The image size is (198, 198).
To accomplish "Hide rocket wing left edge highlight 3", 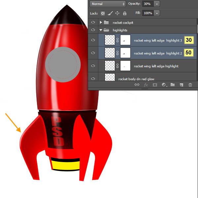I will point(93,40).
